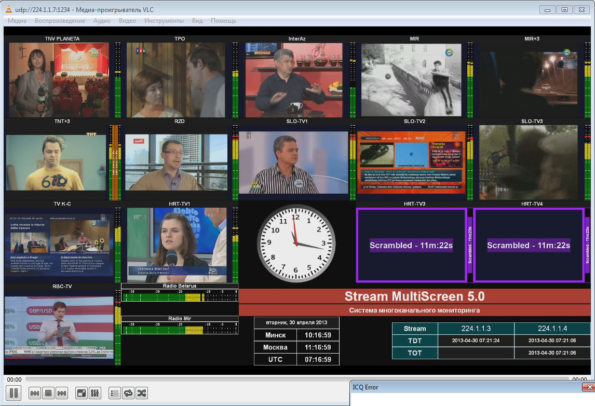
Task: Click the analog clock face
Action: (x=296, y=243)
